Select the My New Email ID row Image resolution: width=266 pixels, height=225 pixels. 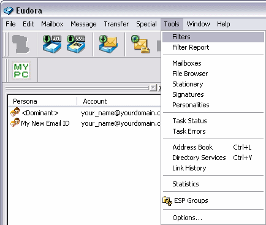[85, 123]
